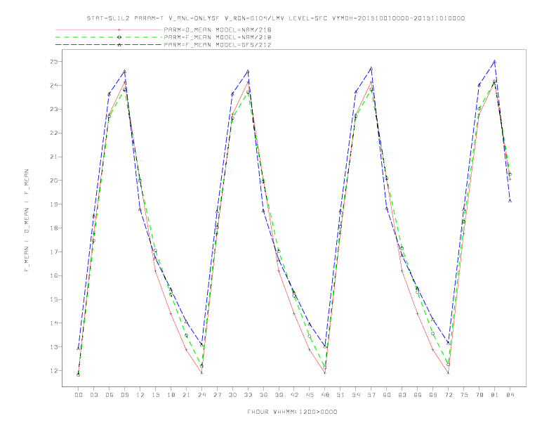Click y-axis tick value 16
556x430 pixels.
(54, 275)
